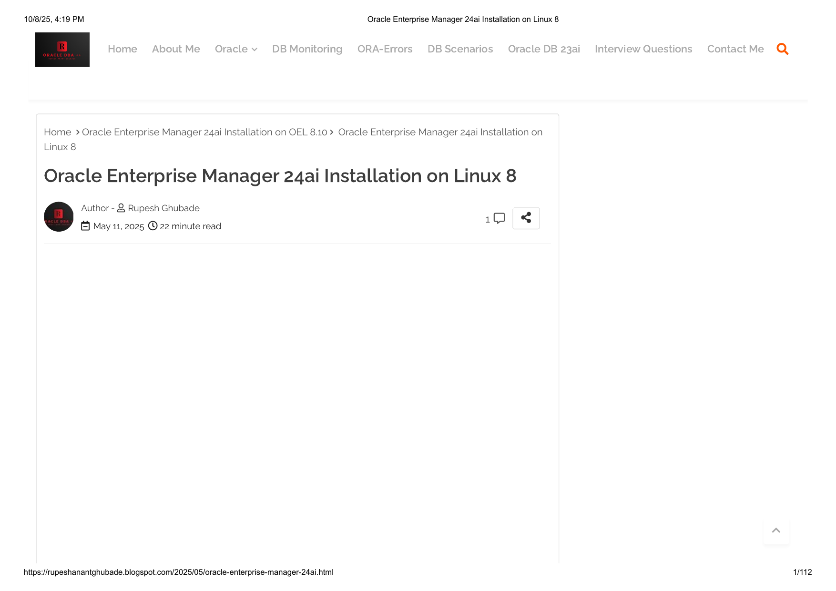The image size is (836, 591).
Task: Open the orange search icon
Action: (782, 49)
